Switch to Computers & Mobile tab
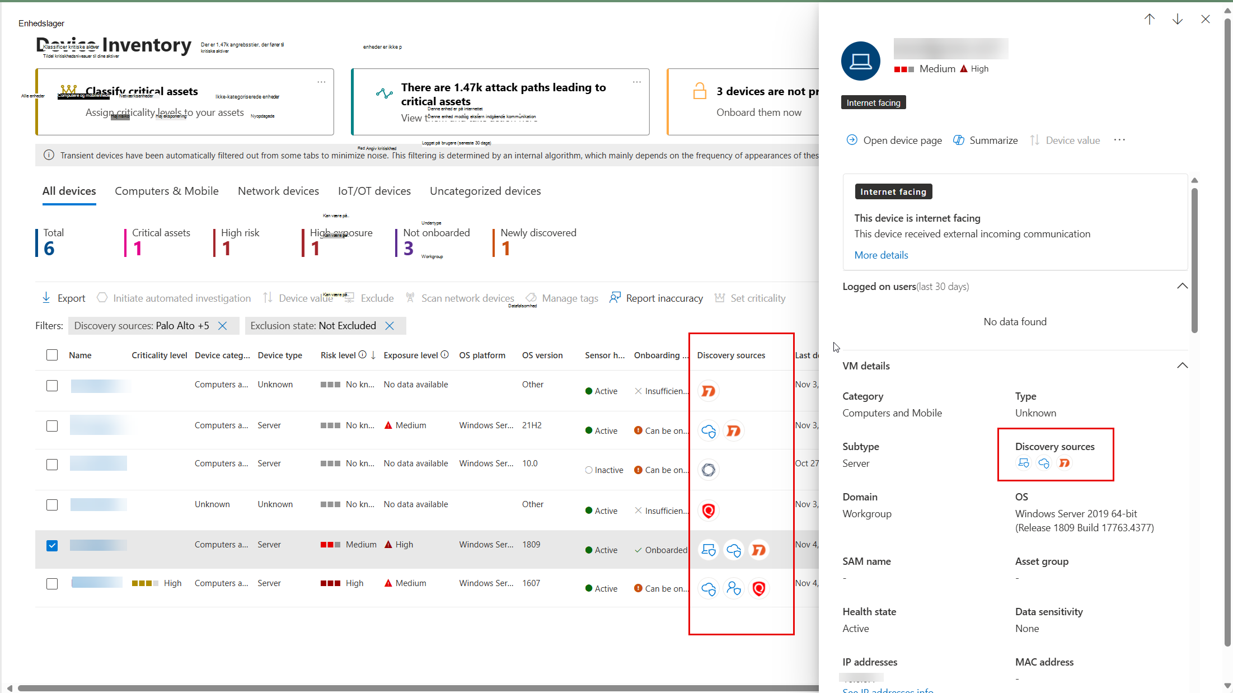 pos(167,191)
